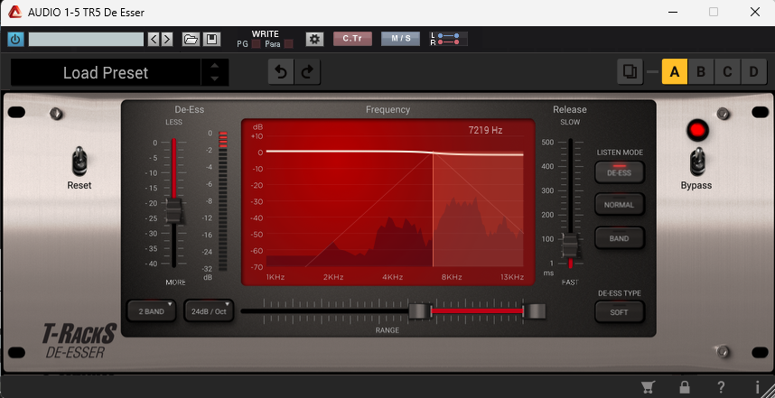Viewport: 775px width, 398px height.
Task: Click the red Bypass indicator light
Action: 697,131
